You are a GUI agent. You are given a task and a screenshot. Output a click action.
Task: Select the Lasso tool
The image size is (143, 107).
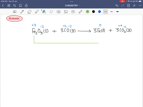coord(51,12)
